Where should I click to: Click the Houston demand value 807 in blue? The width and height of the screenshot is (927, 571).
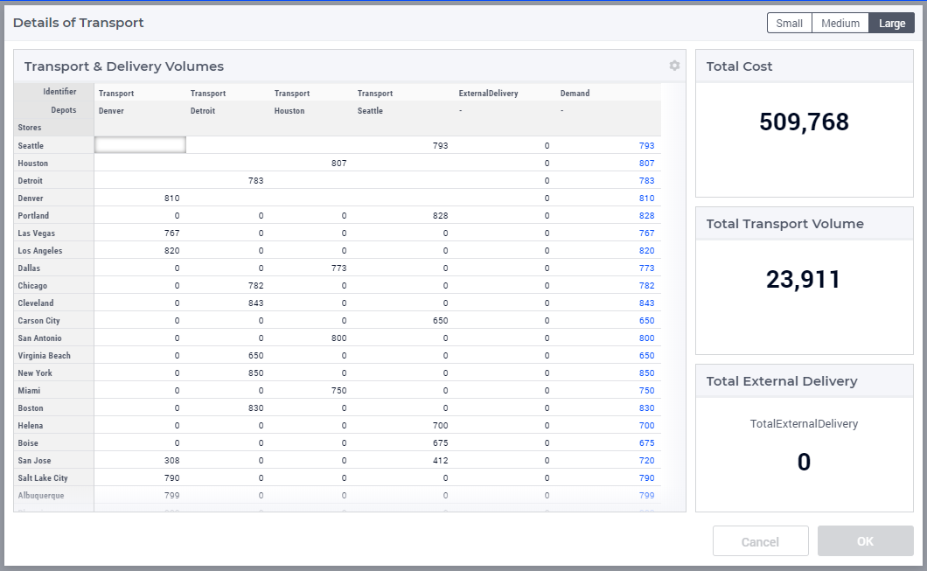click(x=647, y=164)
